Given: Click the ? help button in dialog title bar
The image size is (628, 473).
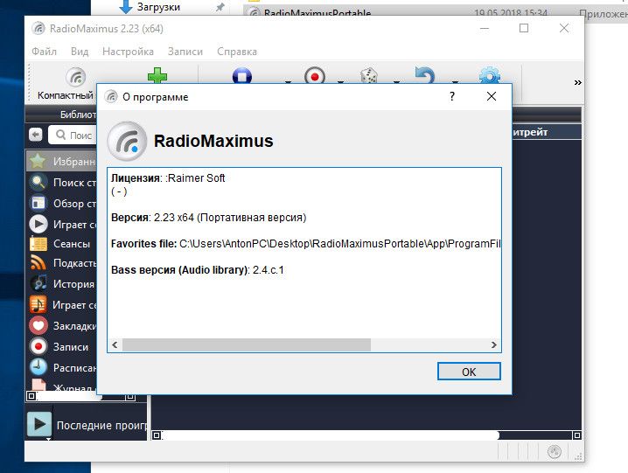Looking at the screenshot, I should (452, 97).
